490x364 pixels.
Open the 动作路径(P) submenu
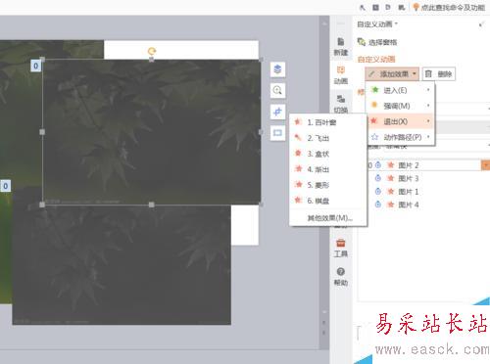click(x=401, y=137)
